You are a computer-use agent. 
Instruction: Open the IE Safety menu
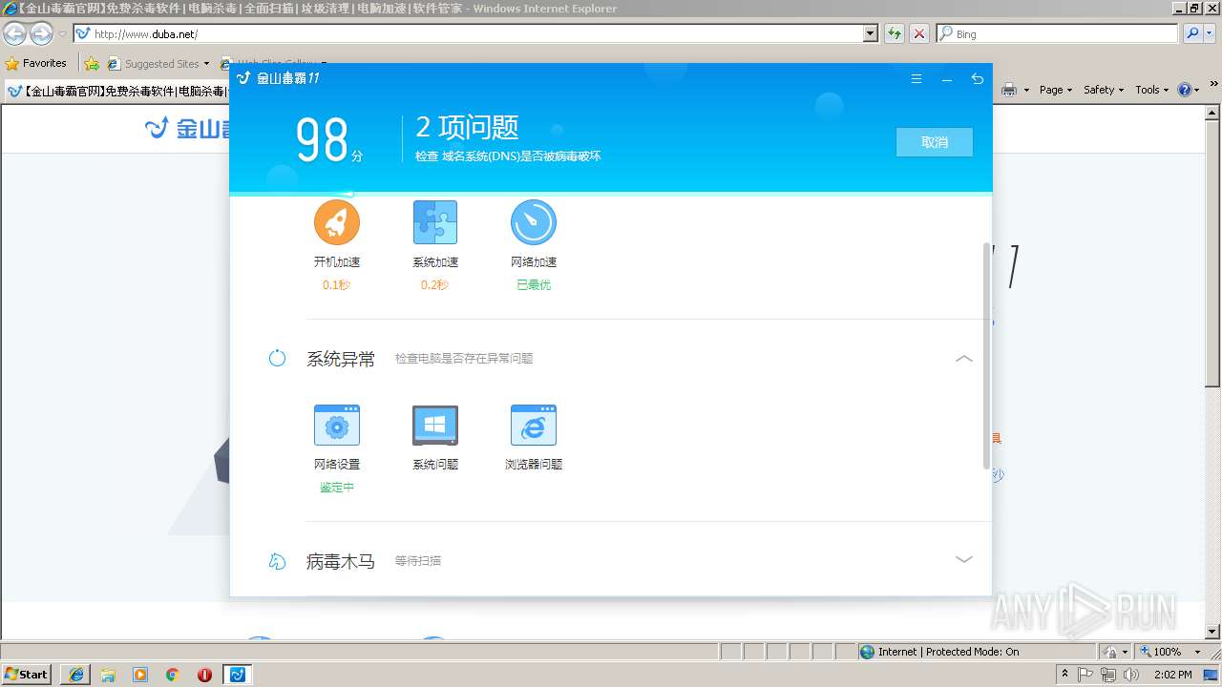point(1104,90)
